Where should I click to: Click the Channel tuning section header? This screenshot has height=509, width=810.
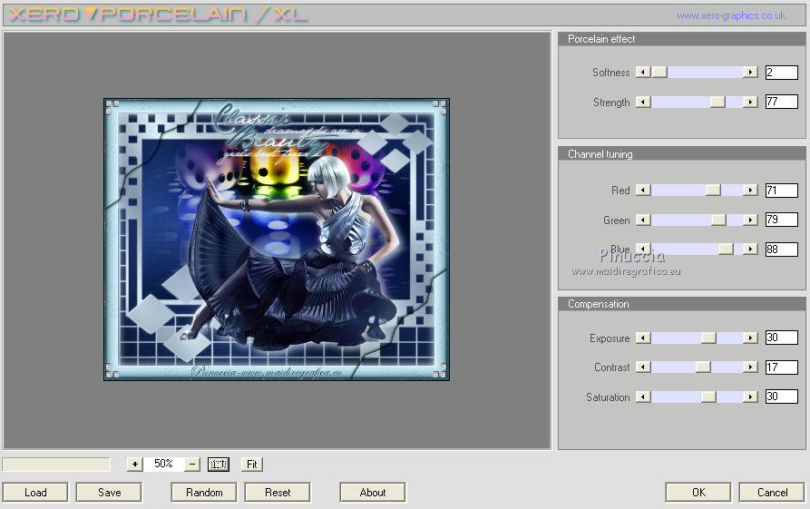[682, 154]
